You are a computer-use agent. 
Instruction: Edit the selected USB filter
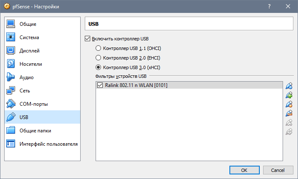pos(289,104)
